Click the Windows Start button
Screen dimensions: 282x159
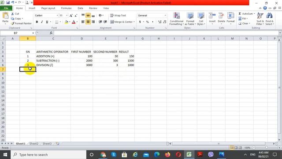[x=5, y=155]
